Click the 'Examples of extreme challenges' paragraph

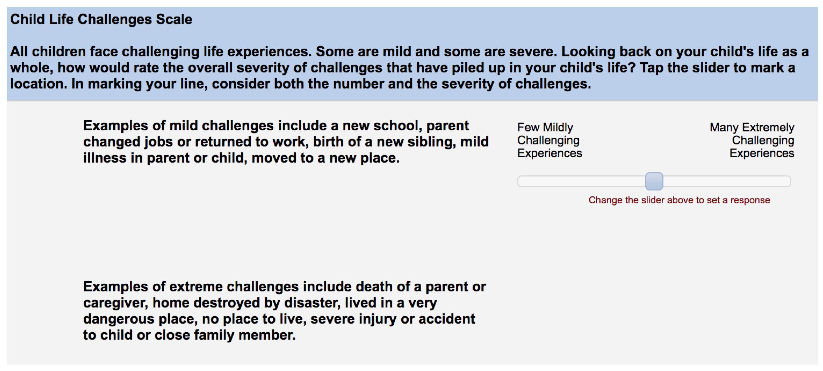point(284,311)
